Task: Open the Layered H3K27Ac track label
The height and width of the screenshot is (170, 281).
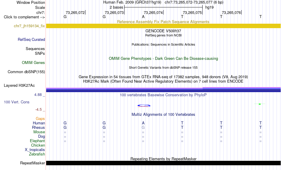Action: [19, 86]
